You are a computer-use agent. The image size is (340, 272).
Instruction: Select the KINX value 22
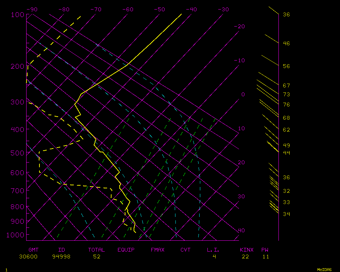[x=245, y=257]
